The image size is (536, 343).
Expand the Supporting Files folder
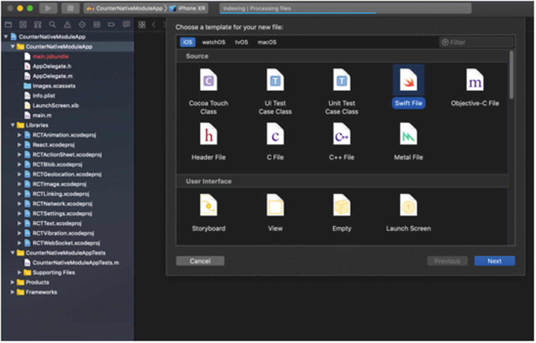(19, 272)
